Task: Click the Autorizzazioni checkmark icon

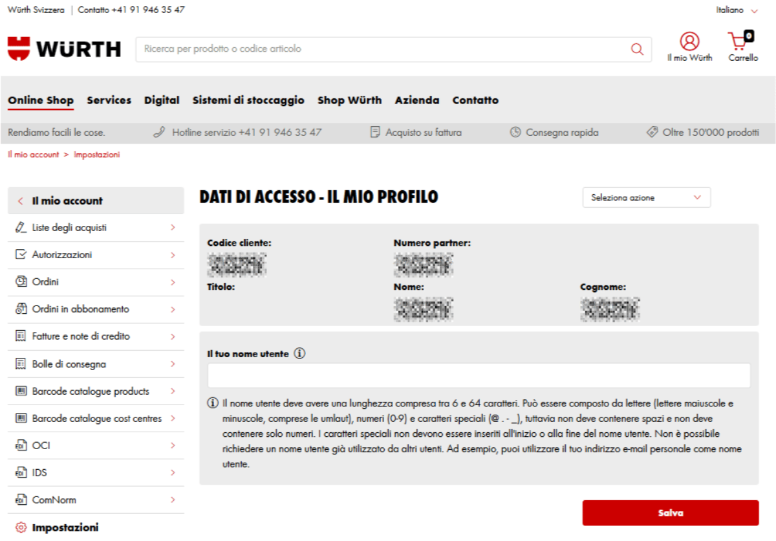Action: (21, 255)
